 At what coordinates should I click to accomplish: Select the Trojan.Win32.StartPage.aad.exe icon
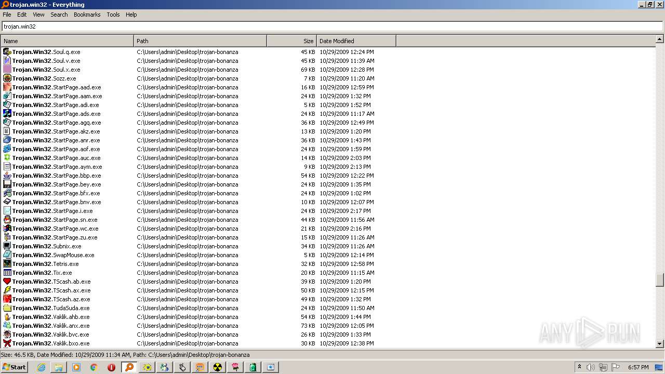coord(7,87)
